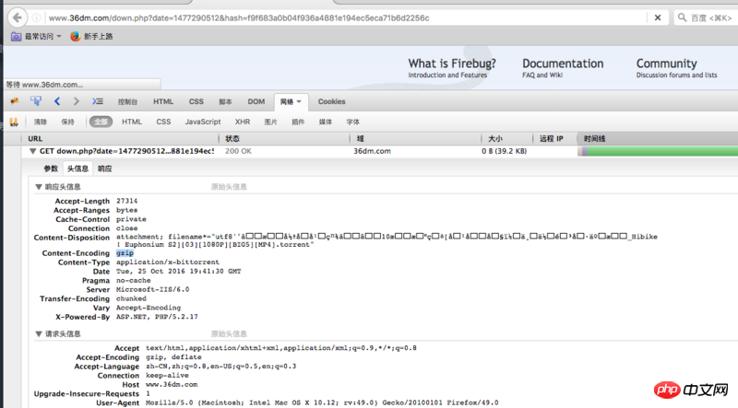Click the Firebug bug logo icon
This screenshot has width=738, height=408.
coord(15,101)
